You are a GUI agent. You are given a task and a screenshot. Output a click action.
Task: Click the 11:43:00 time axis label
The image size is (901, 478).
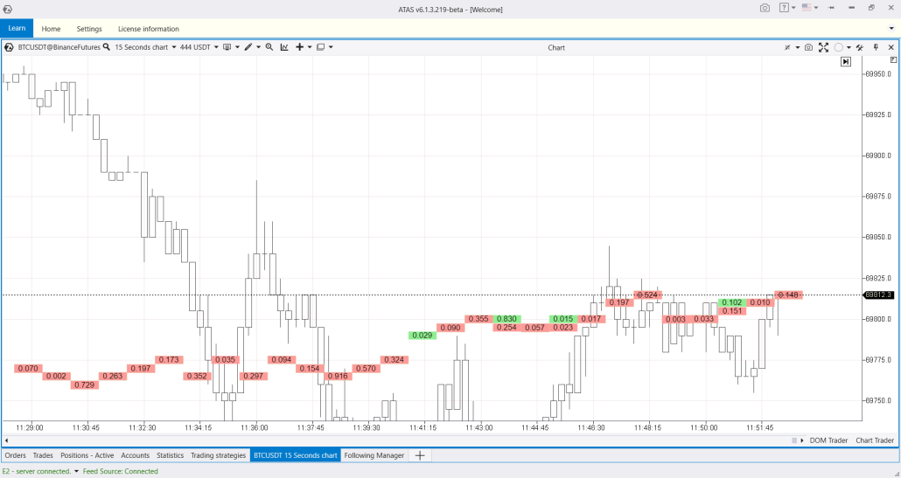point(478,427)
